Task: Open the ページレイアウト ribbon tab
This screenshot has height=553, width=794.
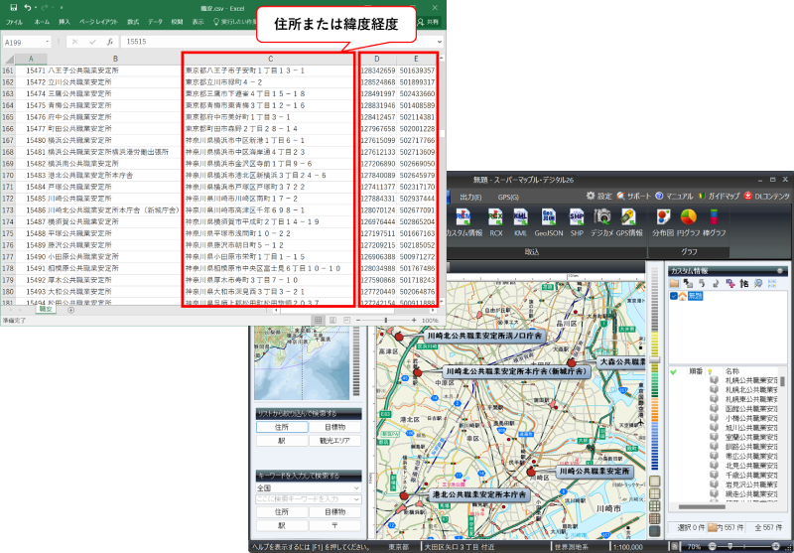Action: tap(98, 22)
